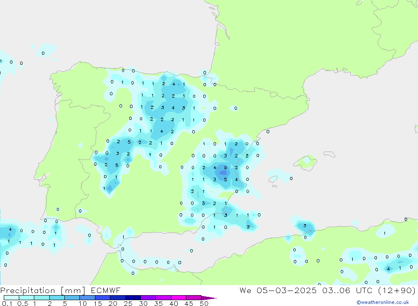Click the 40–45 mm magenta legend swatch

tap(178, 298)
